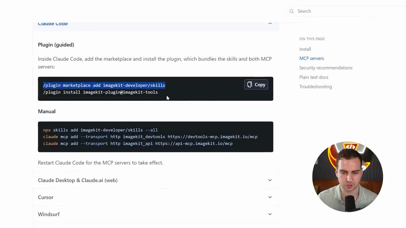This screenshot has width=406, height=228.
Task: Click the highlighted plugin marketplace add command
Action: pyautogui.click(x=104, y=85)
